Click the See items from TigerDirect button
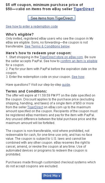Viewport: 105px width, 183px height. point(51,18)
